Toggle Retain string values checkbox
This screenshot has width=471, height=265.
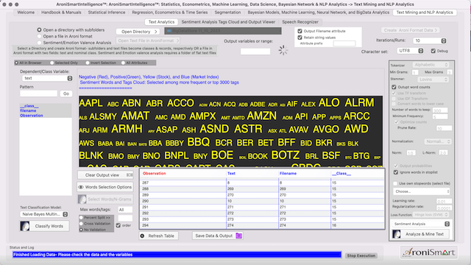(300, 38)
